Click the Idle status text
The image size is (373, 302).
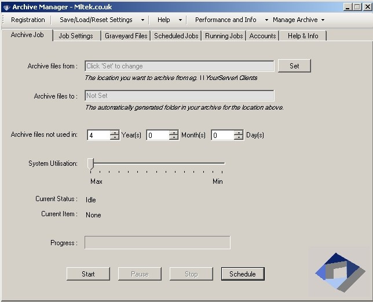90,199
